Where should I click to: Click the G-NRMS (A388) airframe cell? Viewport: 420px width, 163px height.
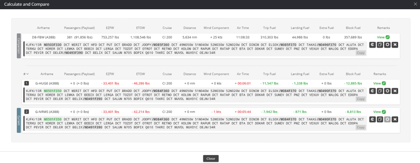(x=47, y=112)
